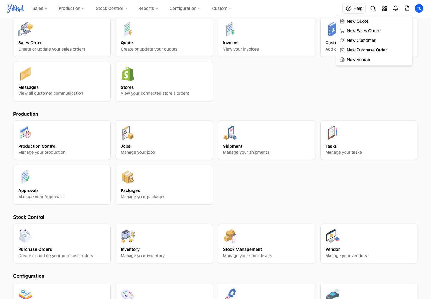
Task: Click the Tasks clipboard icon
Action: click(x=333, y=133)
